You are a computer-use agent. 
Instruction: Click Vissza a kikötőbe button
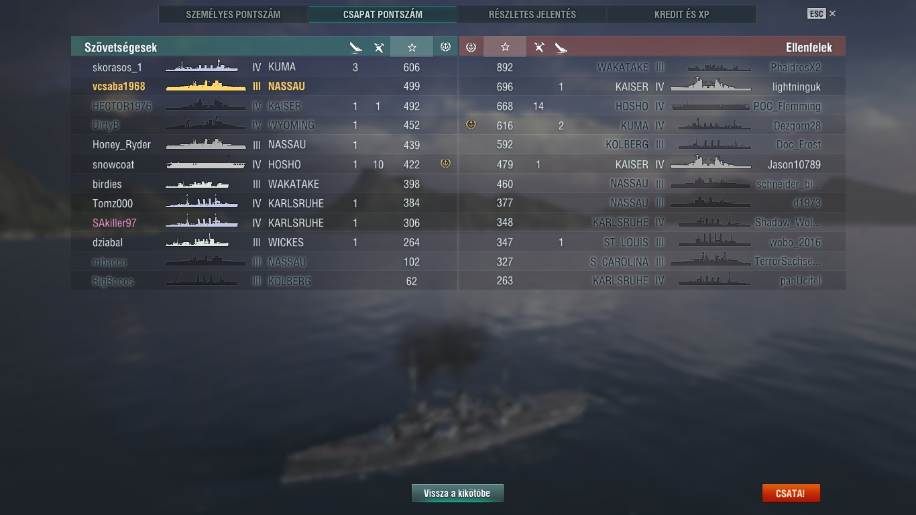point(457,494)
